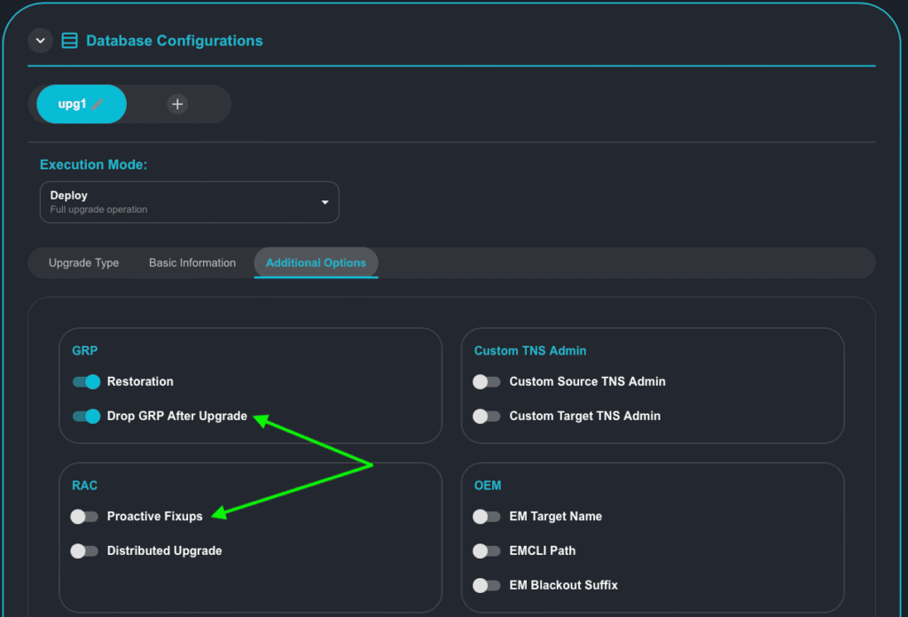
Task: Enable the Distributed Upgrade toggle
Action: [x=84, y=551]
